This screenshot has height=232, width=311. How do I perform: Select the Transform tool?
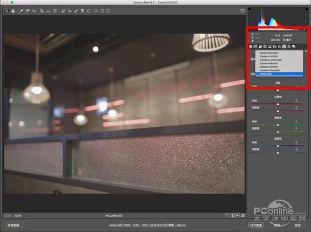click(55, 11)
